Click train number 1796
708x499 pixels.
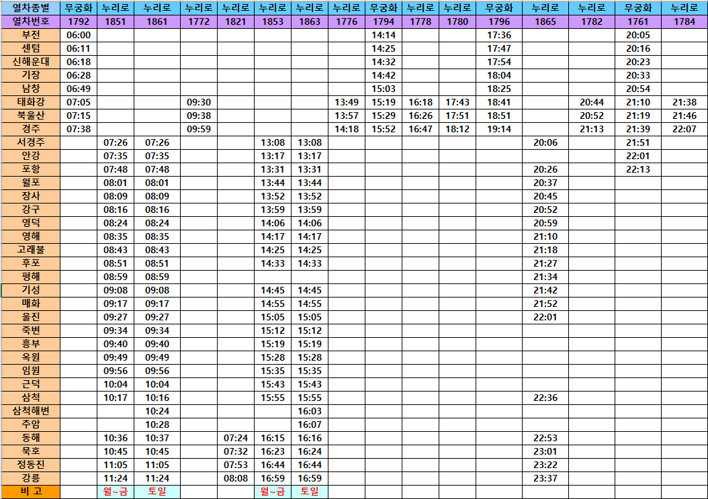499,21
